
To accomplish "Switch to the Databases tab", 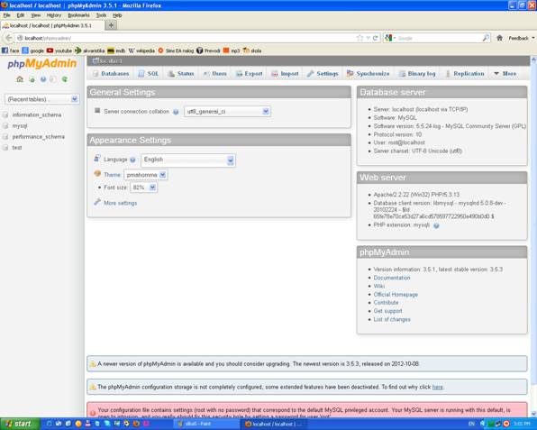I will (111, 74).
